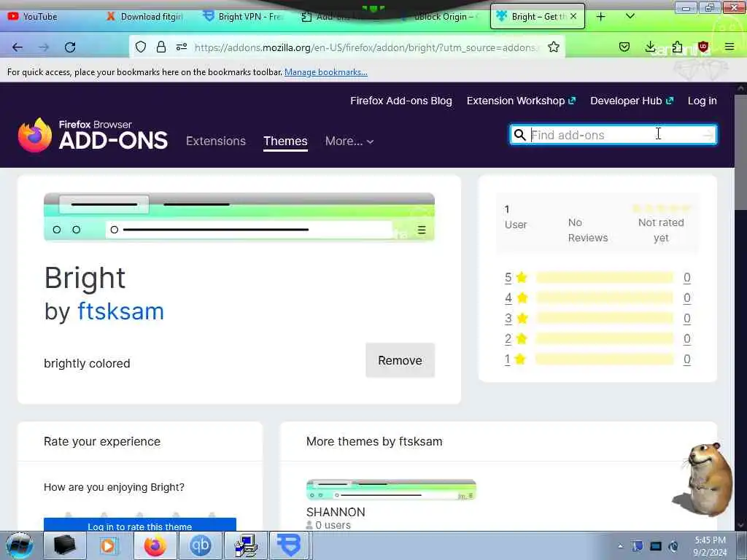Expand the list all tabs chevron

(630, 16)
